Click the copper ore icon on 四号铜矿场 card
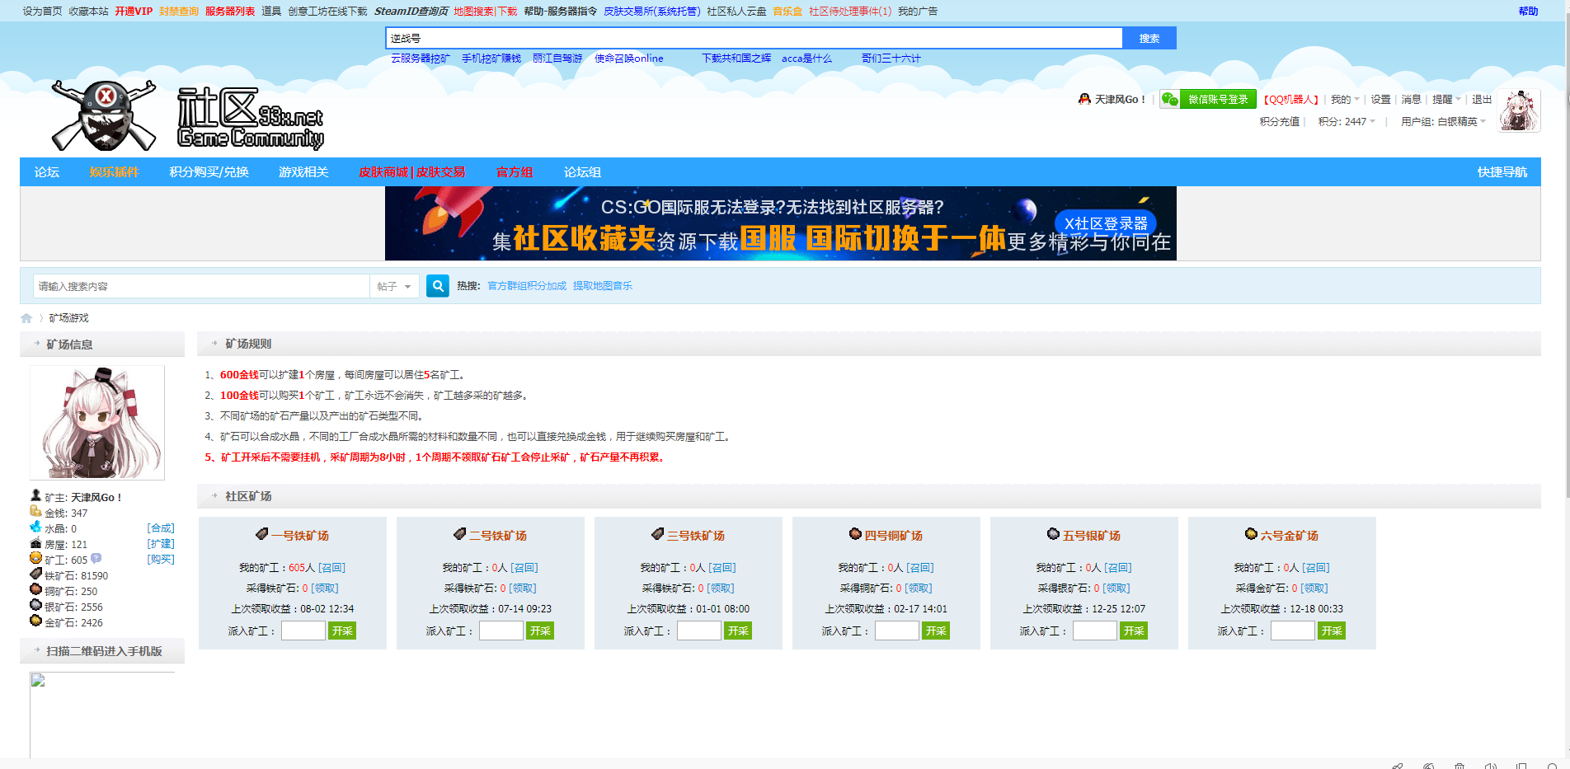1570x769 pixels. pos(854,534)
